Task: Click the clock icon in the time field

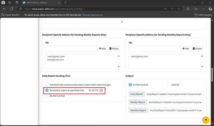Action: tap(101, 91)
